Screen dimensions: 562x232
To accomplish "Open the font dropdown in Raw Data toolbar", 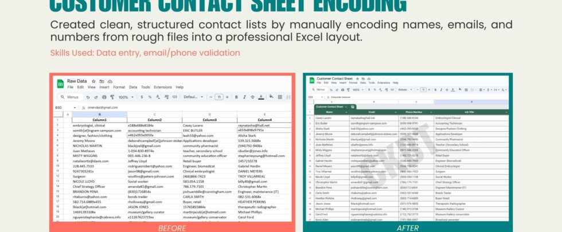I will [193, 97].
